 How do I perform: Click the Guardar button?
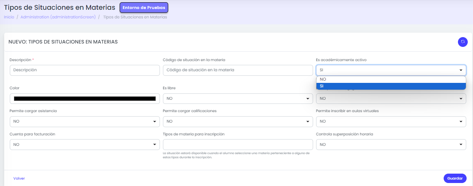(x=455, y=178)
